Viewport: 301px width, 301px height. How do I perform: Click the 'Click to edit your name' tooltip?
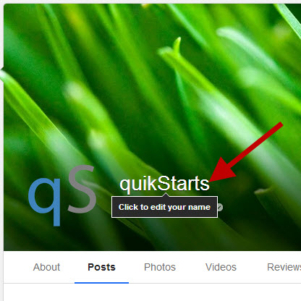pyautogui.click(x=164, y=207)
